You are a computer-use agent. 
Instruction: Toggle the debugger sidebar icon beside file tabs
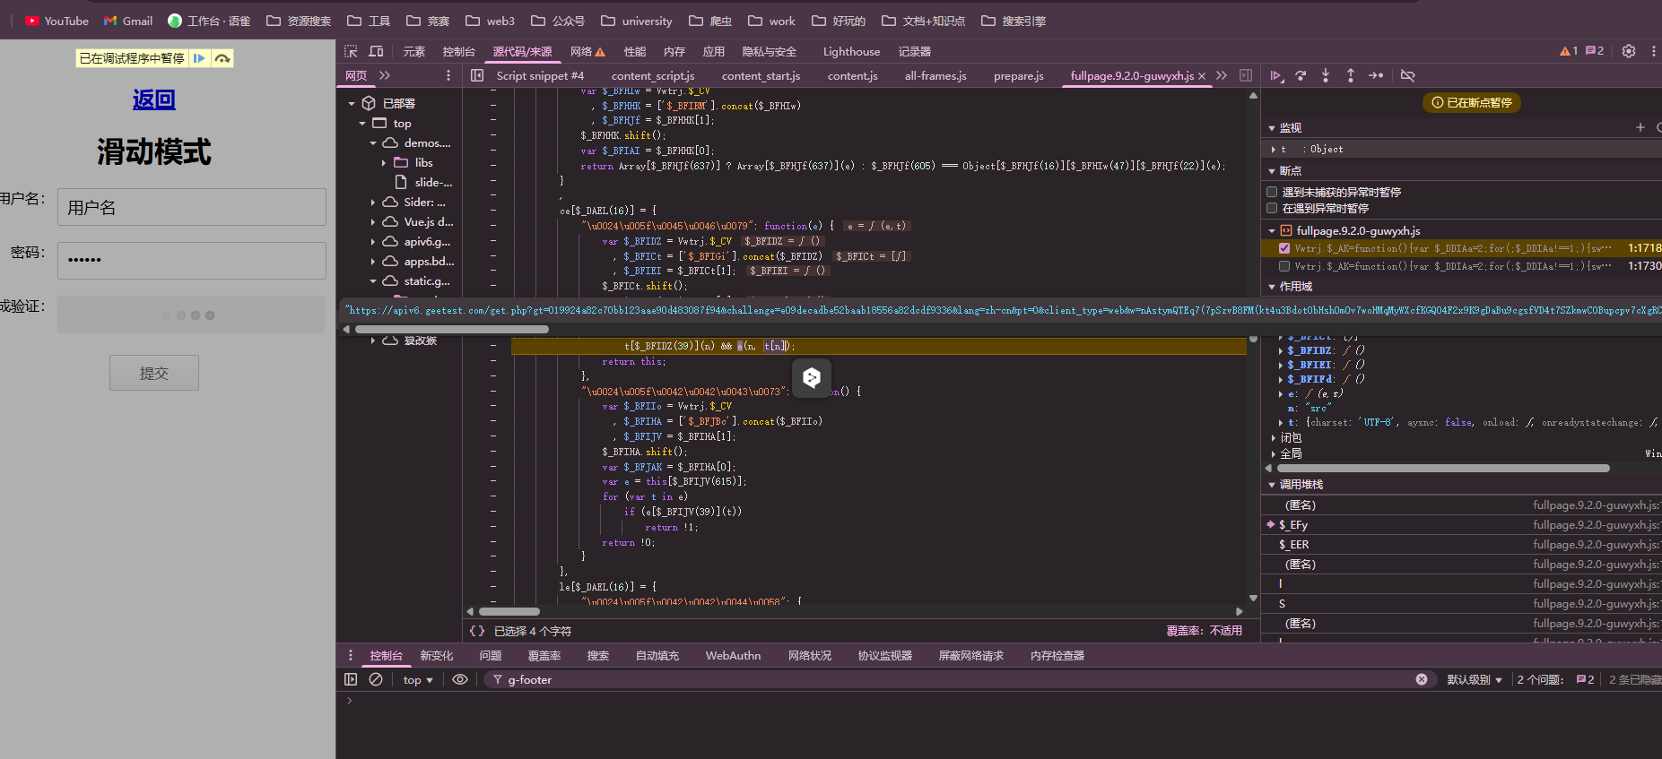pos(1246,76)
